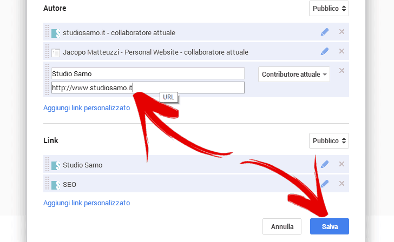394x242 pixels.
Task: Delete the Studio Samo link entry
Action: click(342, 164)
